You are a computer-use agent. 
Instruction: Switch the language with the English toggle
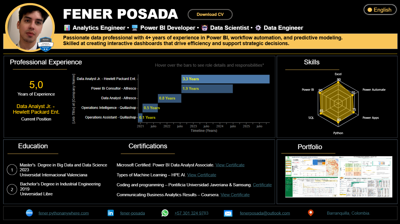(x=380, y=9)
